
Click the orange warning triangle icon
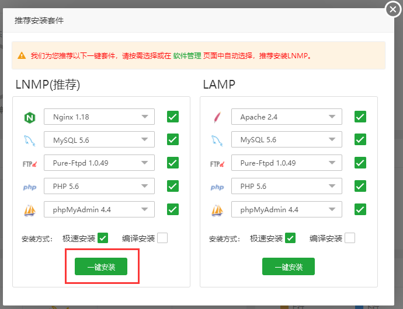22,55
